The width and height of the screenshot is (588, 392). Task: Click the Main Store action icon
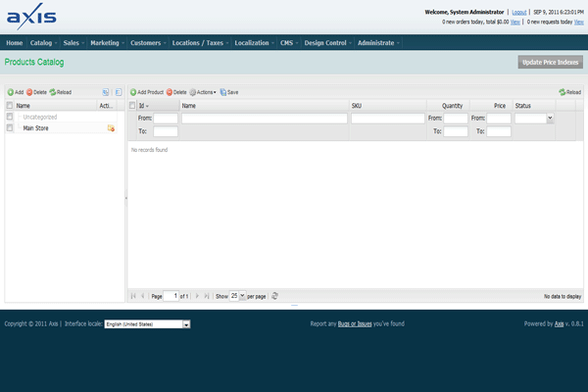coord(111,128)
